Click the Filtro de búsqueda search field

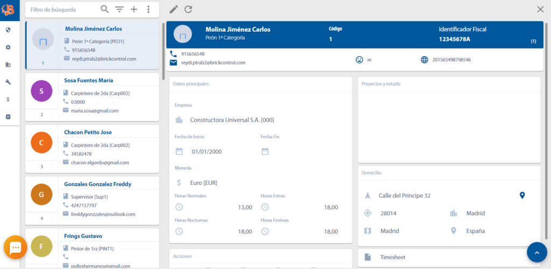pyautogui.click(x=62, y=10)
